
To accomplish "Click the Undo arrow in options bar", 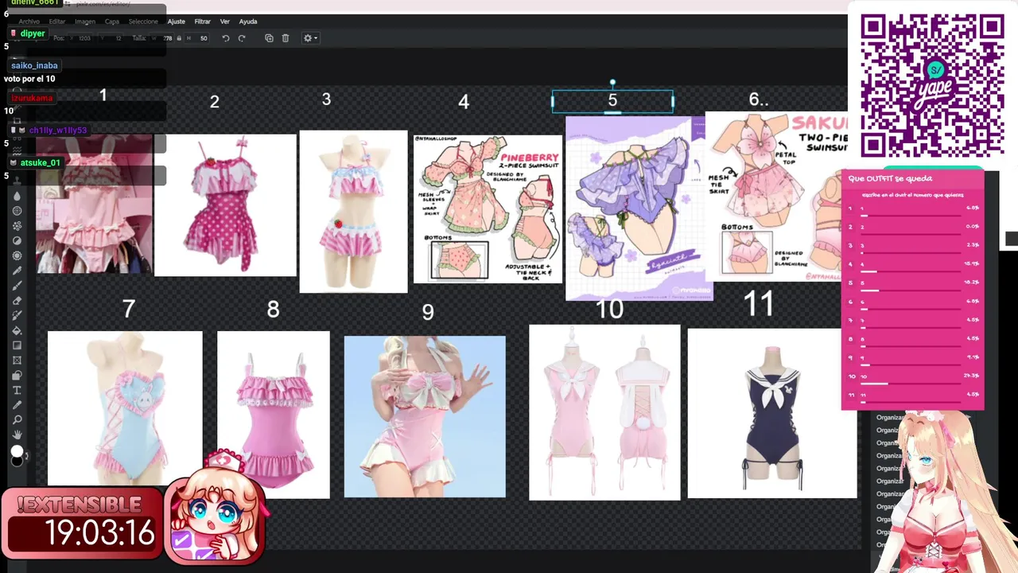I will point(226,38).
